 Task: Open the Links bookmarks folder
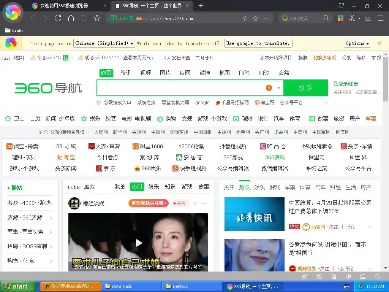click(x=14, y=30)
